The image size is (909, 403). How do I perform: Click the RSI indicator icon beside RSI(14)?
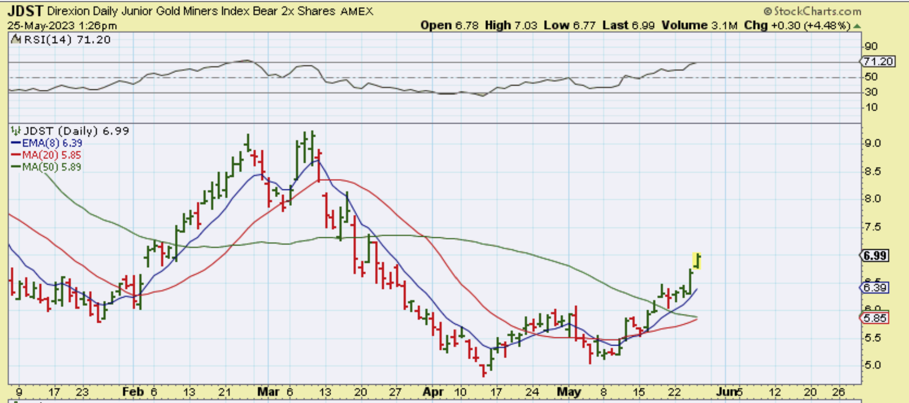pos(16,40)
